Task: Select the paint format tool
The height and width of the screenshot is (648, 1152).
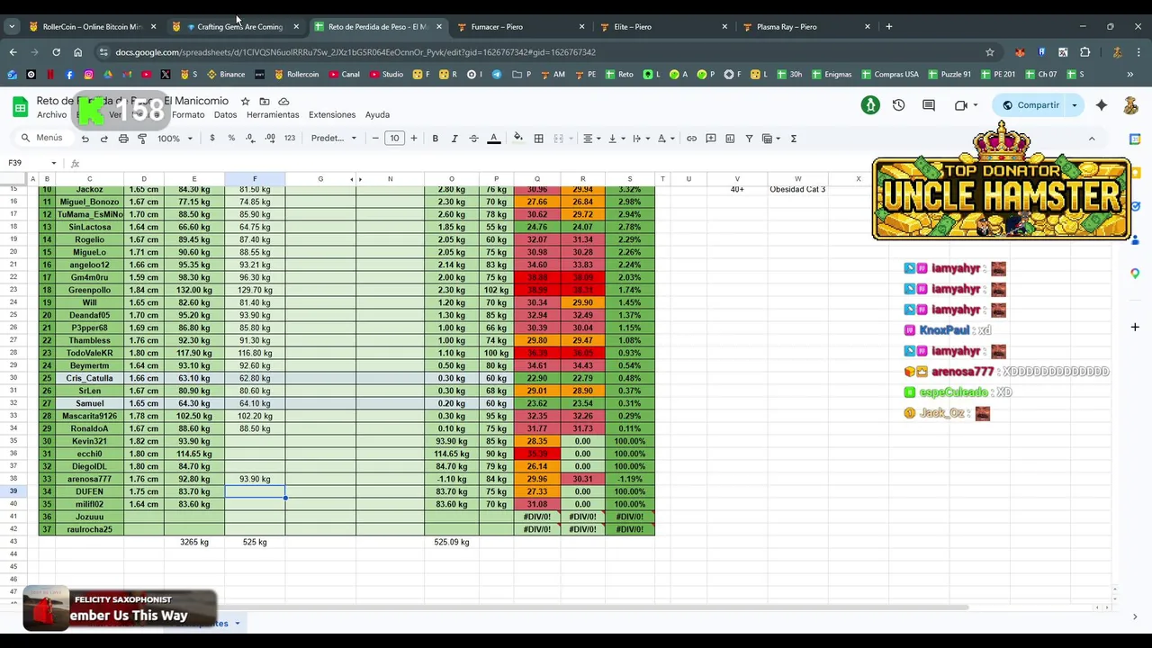Action: [142, 139]
